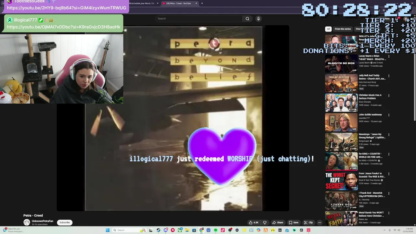Open options menu for Newsboys video

point(389,135)
